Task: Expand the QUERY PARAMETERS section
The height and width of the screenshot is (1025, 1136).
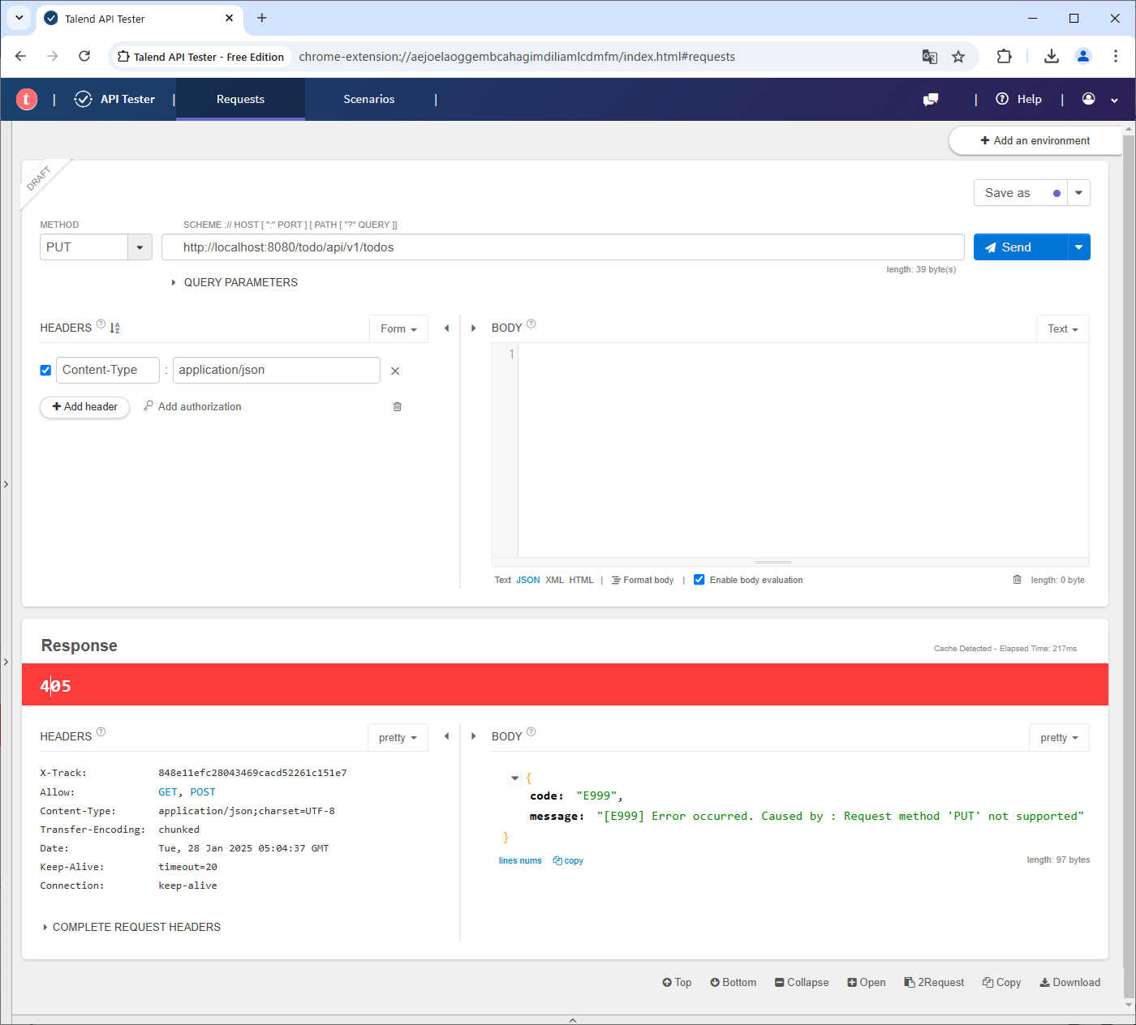Action: click(234, 282)
